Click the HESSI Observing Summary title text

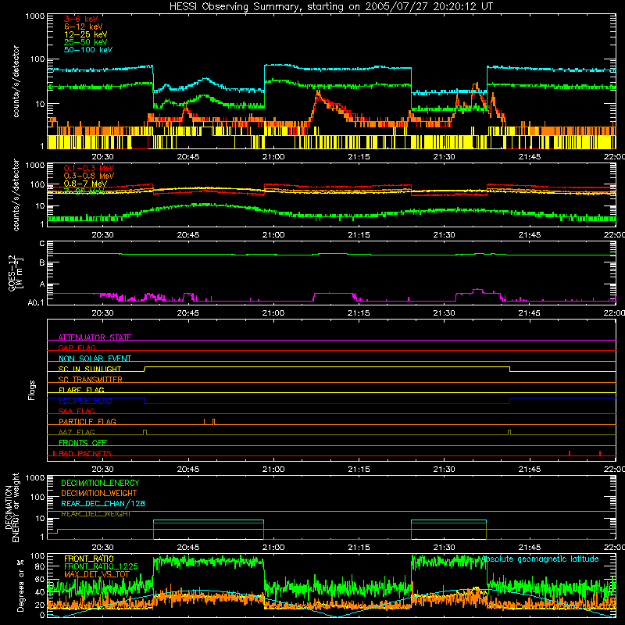tap(331, 7)
